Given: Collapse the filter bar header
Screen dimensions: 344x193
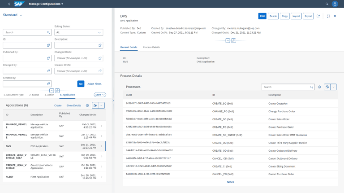Looking at the screenshot, I should click(x=52, y=91).
